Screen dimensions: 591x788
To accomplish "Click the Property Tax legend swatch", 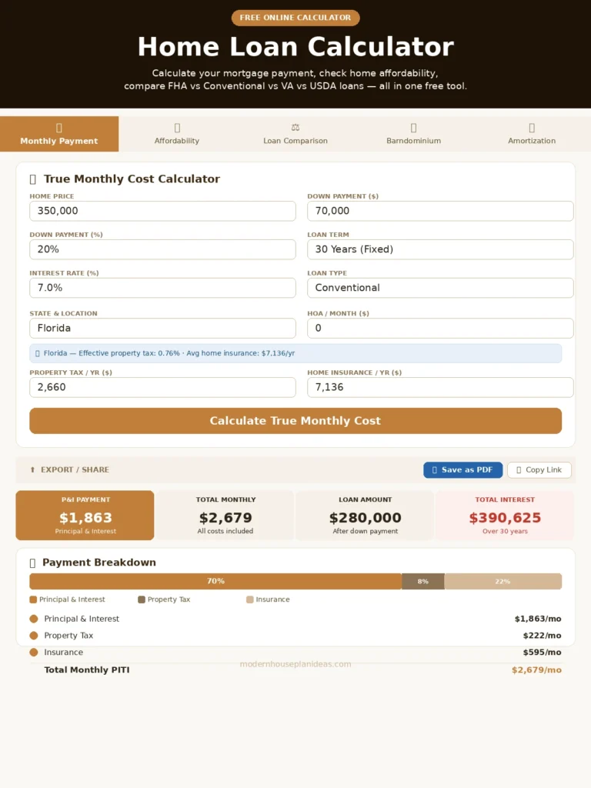I will pos(142,599).
